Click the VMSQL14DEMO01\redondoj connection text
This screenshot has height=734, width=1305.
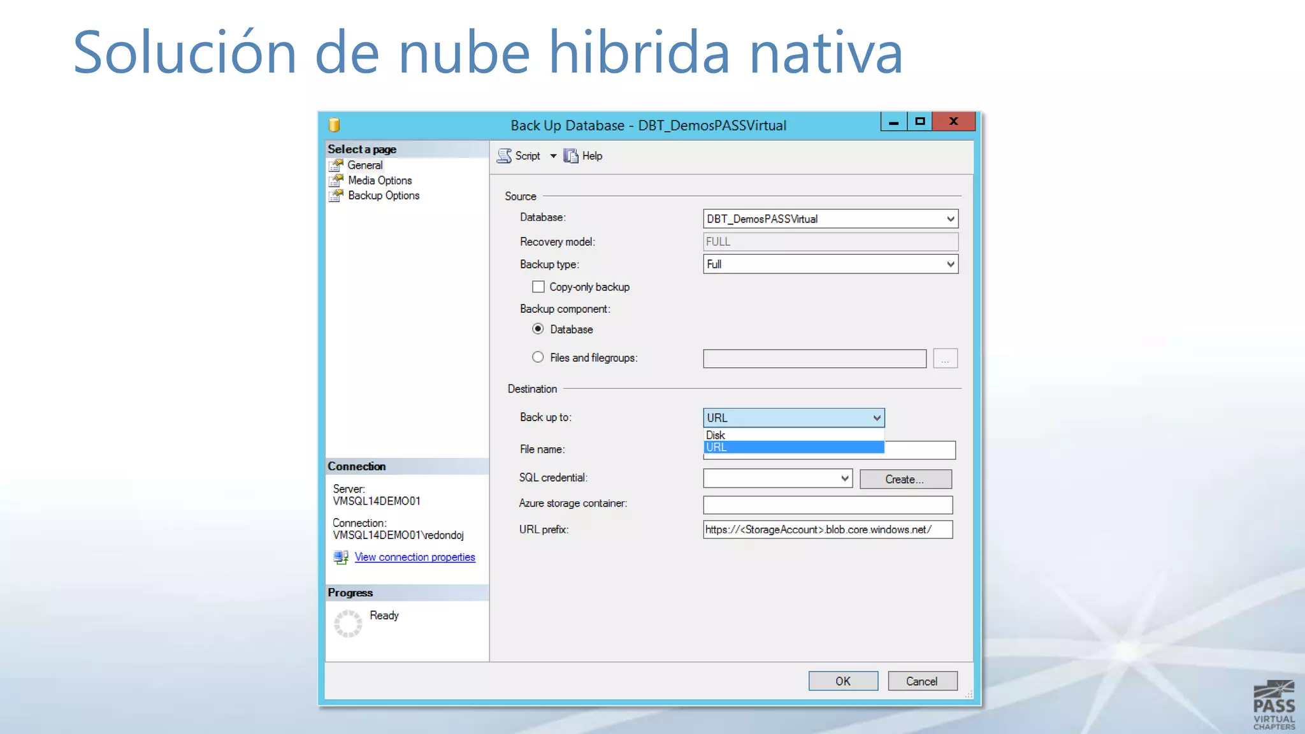pyautogui.click(x=398, y=535)
